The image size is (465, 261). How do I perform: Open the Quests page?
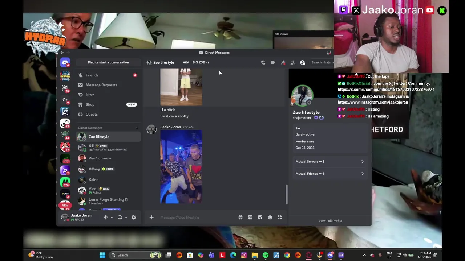point(108,114)
